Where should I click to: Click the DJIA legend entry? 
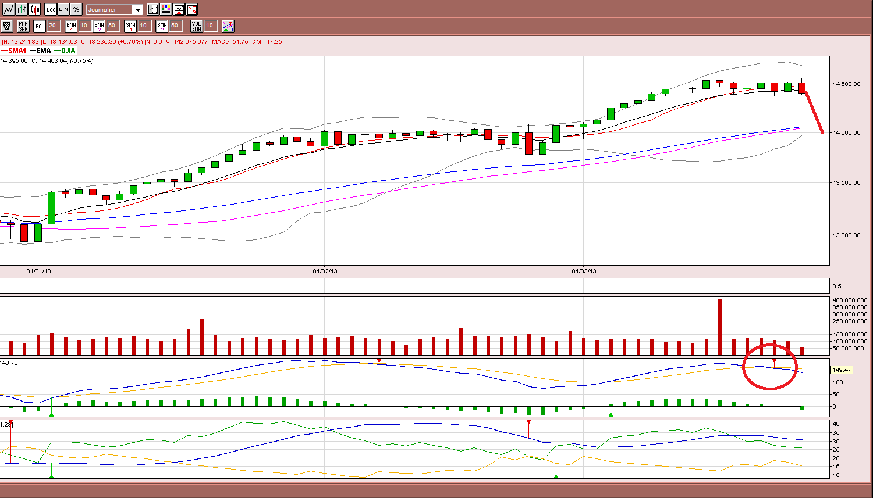[65, 51]
